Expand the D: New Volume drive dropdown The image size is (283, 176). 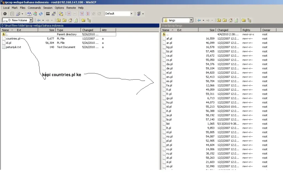(31, 20)
